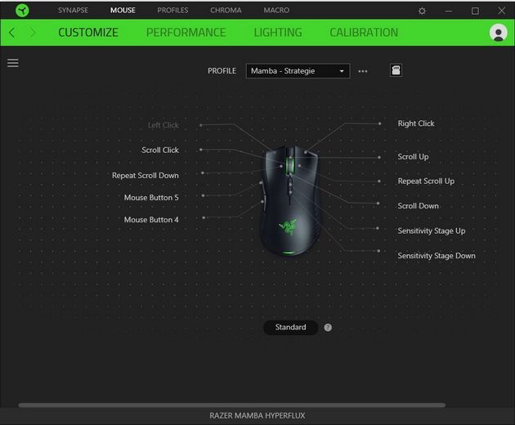515x425 pixels.
Task: Select the Sensitivity Stage Down assignment
Action: tap(437, 256)
